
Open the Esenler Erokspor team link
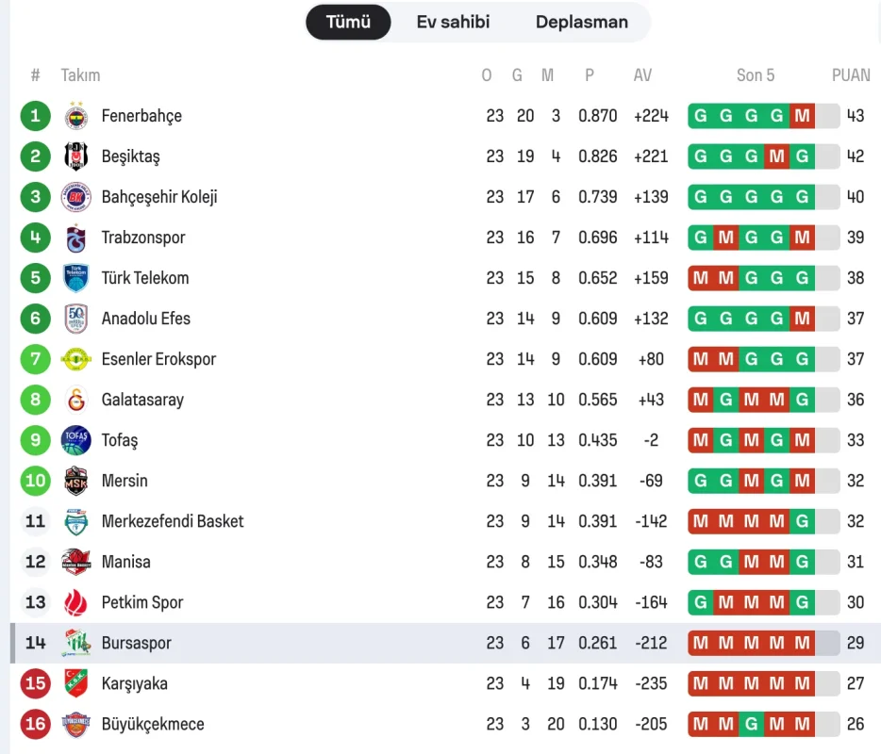click(158, 359)
